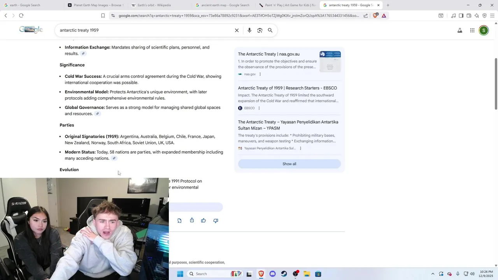Toggle the browser sidebar panel icon

click(x=461, y=16)
